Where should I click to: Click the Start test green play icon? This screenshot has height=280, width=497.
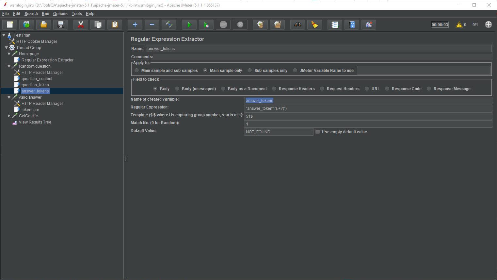point(189,25)
